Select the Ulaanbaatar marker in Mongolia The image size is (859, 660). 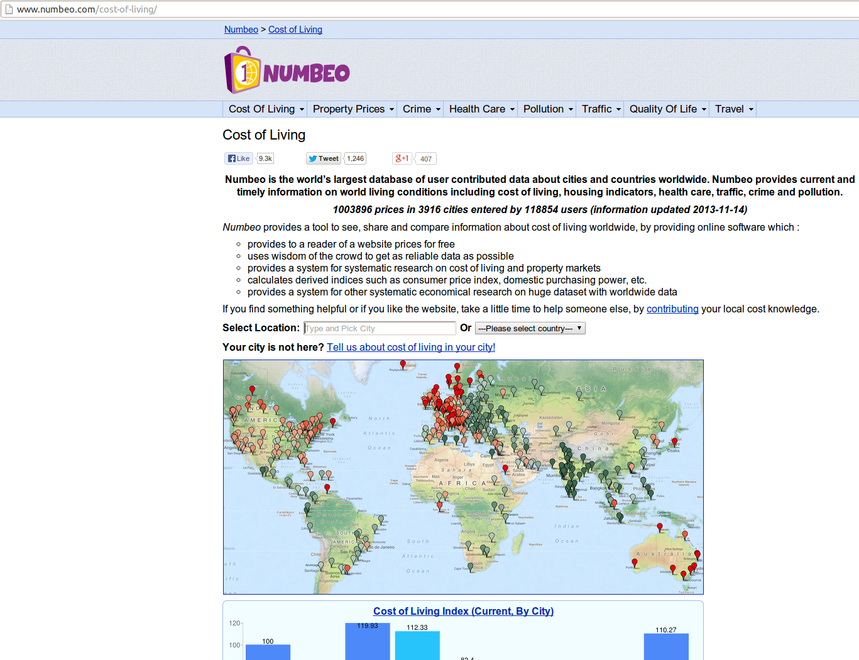point(620,414)
